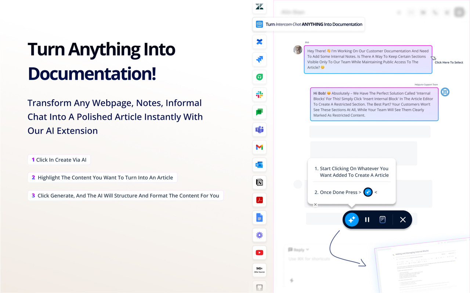470x293 pixels.
Task: Click the Outlook integration icon
Action: pyautogui.click(x=259, y=165)
